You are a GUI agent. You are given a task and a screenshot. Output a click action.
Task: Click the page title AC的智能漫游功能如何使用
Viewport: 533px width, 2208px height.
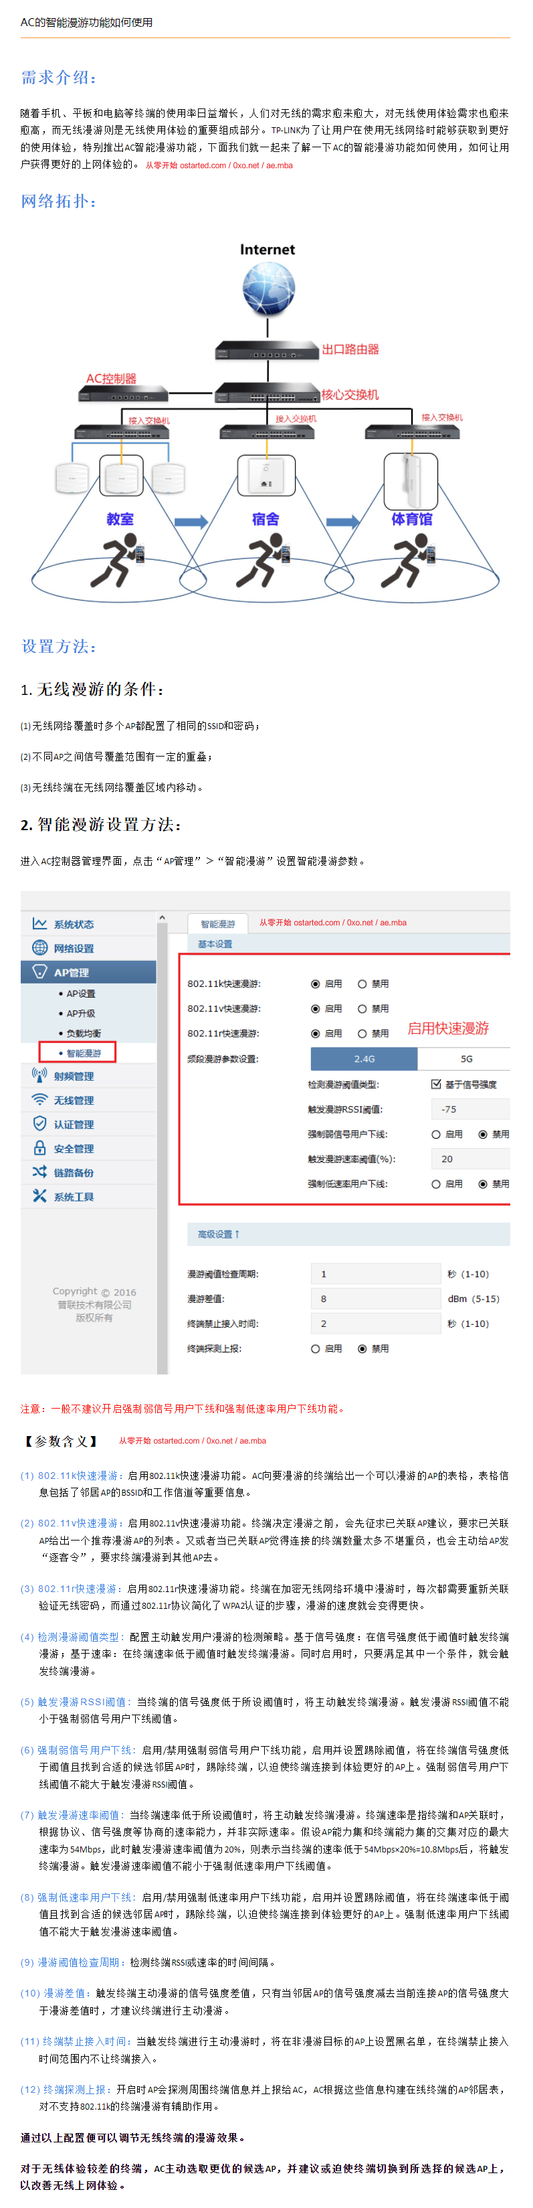pos(86,22)
